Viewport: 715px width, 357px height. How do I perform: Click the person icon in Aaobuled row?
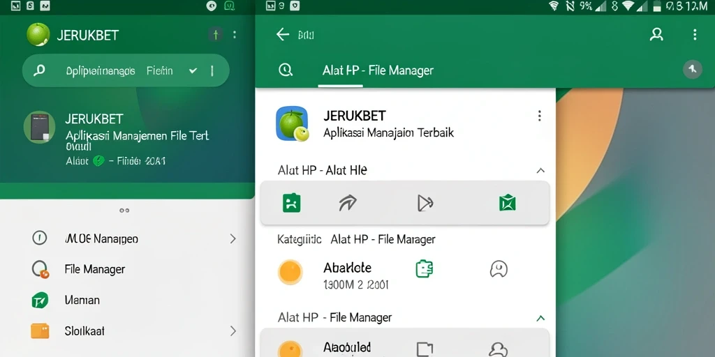coord(498,349)
